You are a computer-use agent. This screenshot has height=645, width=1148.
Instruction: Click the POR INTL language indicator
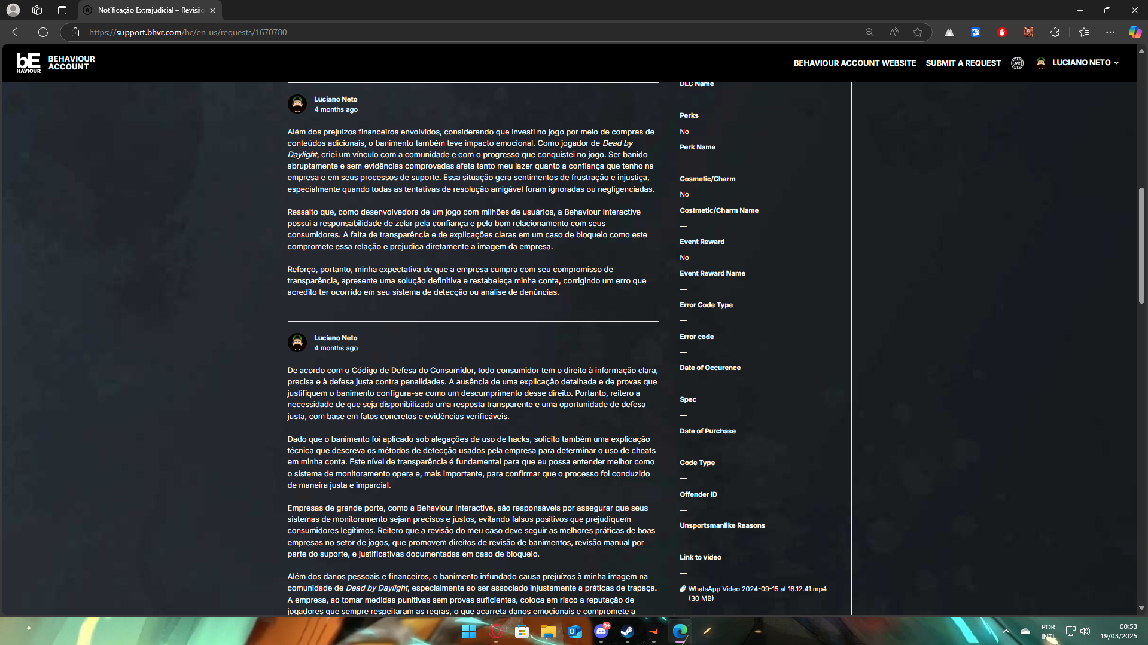point(1048,631)
